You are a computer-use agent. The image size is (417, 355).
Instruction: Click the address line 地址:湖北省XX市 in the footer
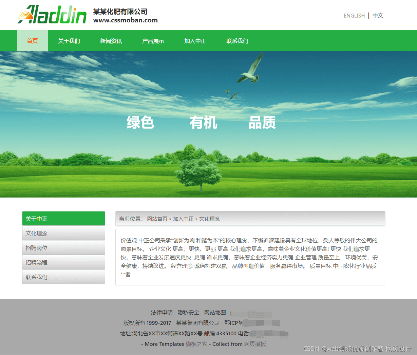184,333
